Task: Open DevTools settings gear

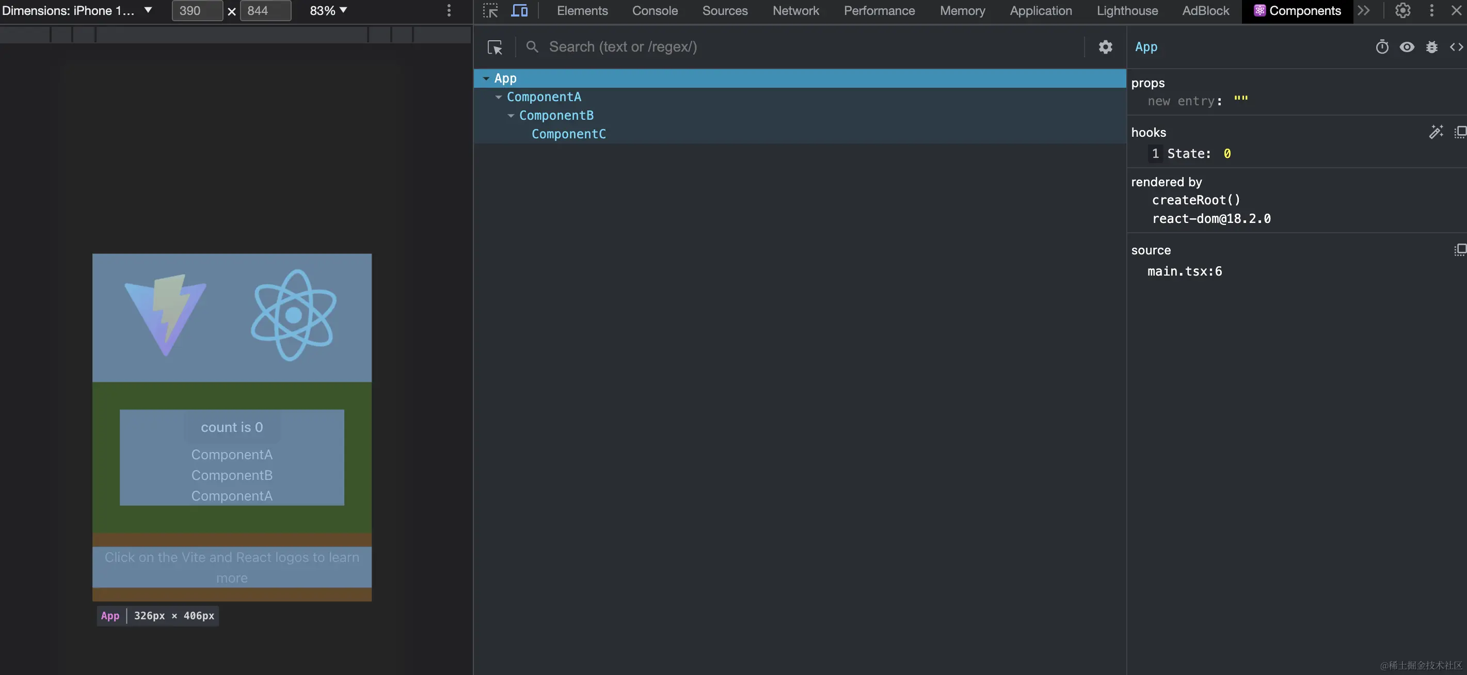Action: 1402,10
